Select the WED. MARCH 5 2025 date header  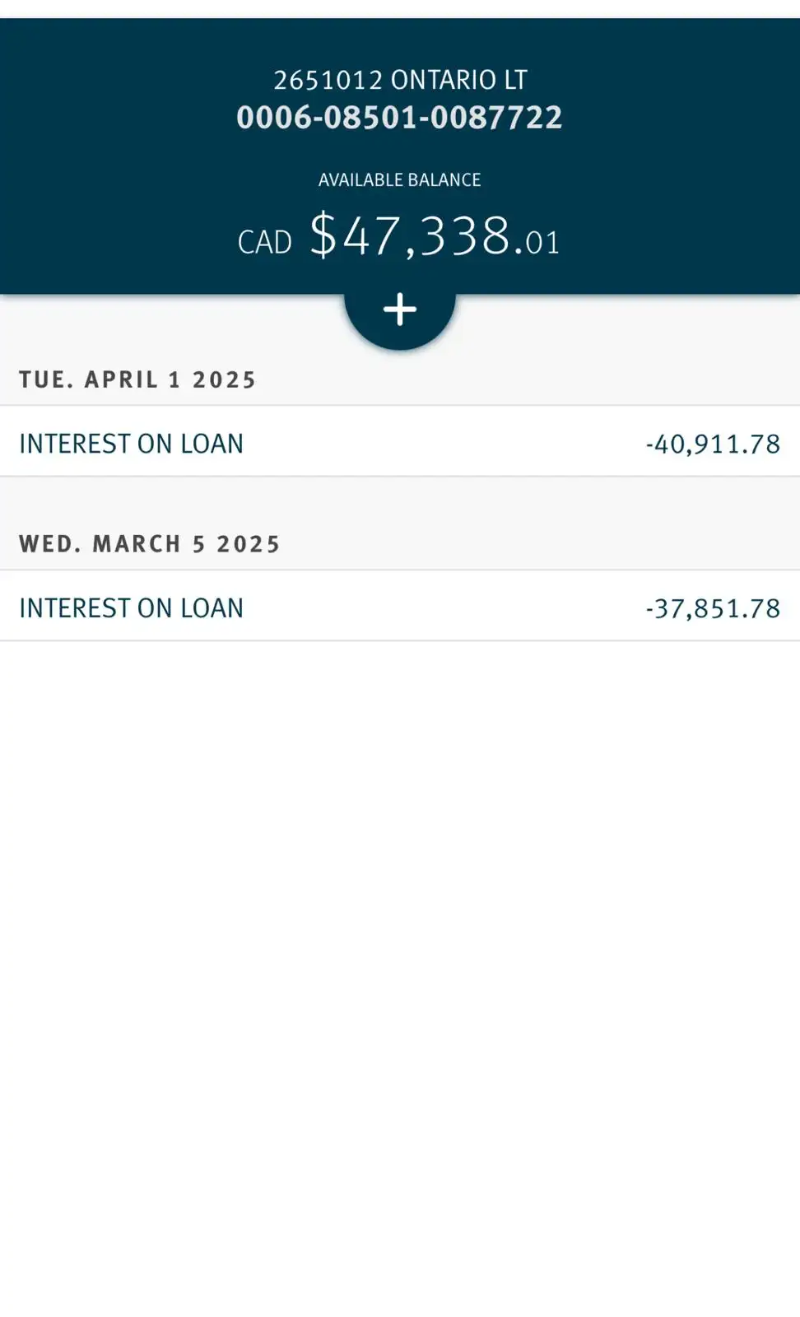point(150,544)
